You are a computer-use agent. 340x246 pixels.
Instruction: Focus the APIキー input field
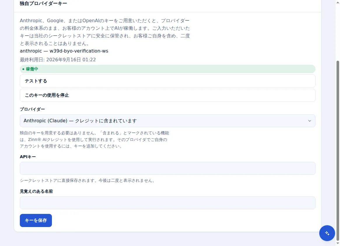point(167,168)
